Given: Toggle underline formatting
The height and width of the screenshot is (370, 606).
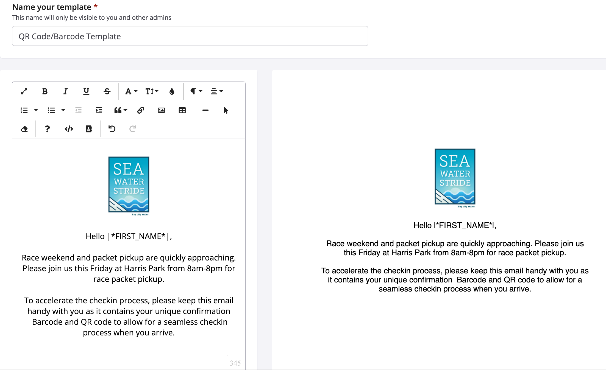Looking at the screenshot, I should pyautogui.click(x=86, y=91).
